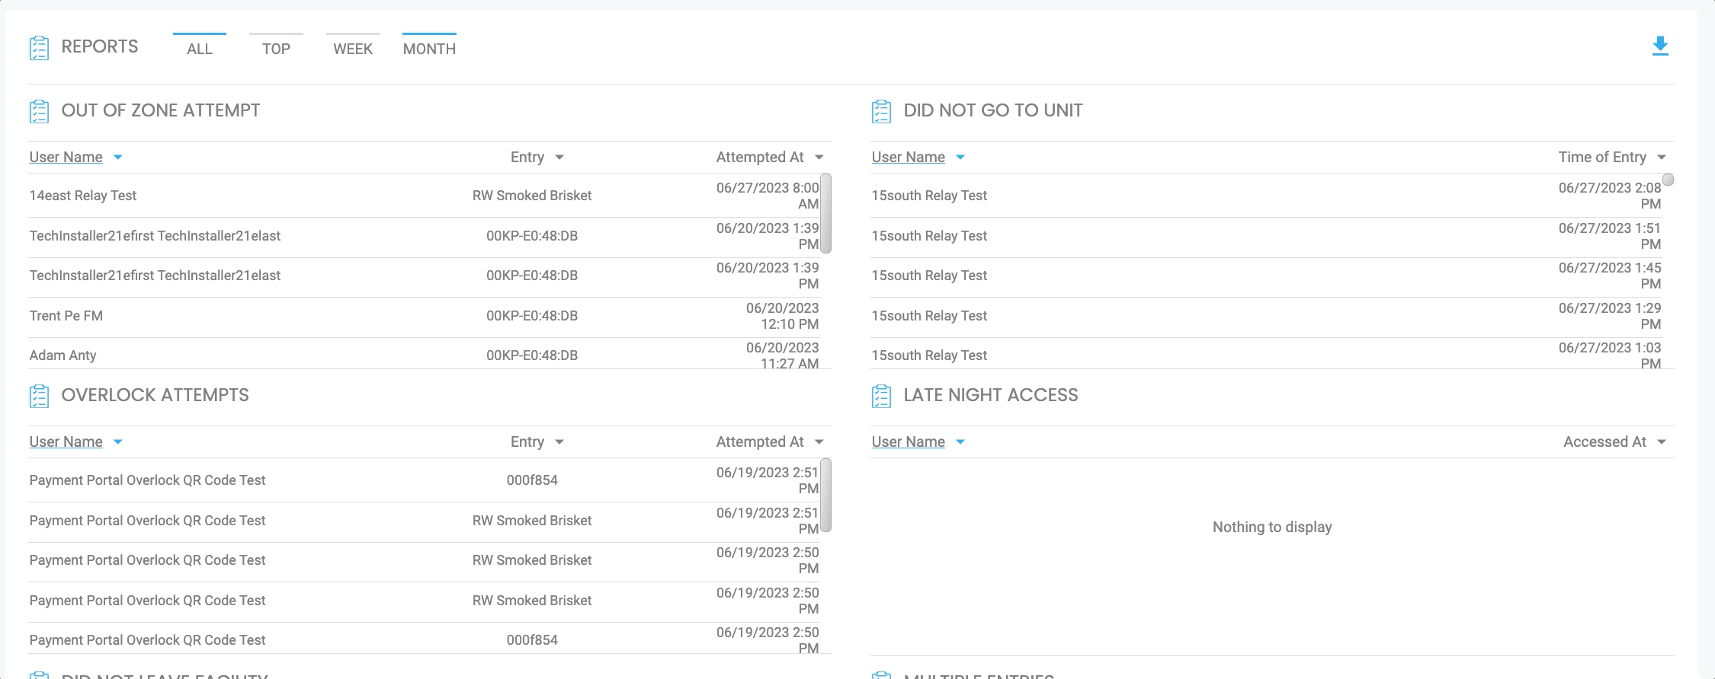Switch to the TOP reports tab

pos(276,49)
